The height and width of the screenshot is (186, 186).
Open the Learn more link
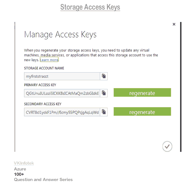pyautogui.click(x=49, y=60)
